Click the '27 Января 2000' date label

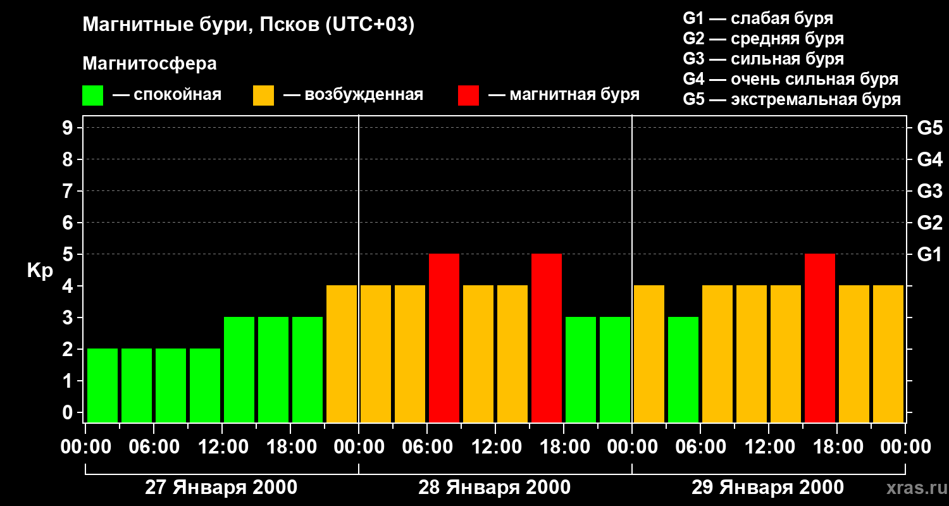[x=221, y=488]
